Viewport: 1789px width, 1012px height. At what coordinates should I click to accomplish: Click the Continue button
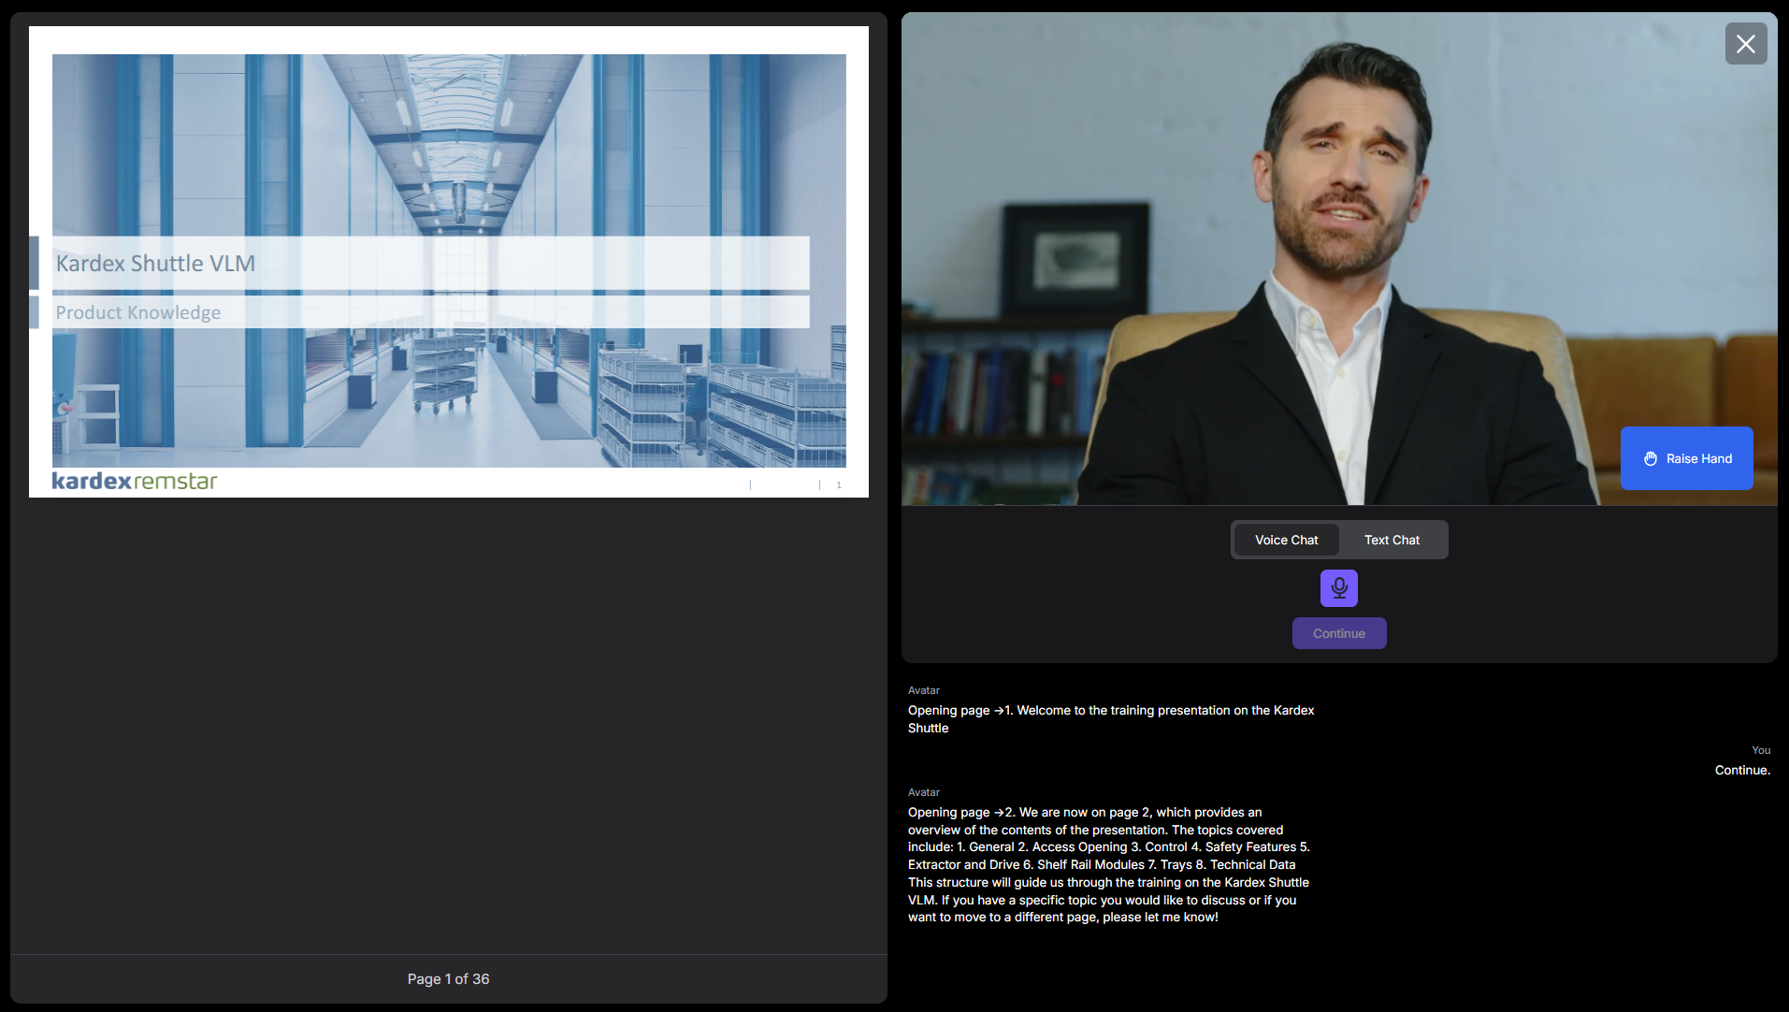(1338, 633)
